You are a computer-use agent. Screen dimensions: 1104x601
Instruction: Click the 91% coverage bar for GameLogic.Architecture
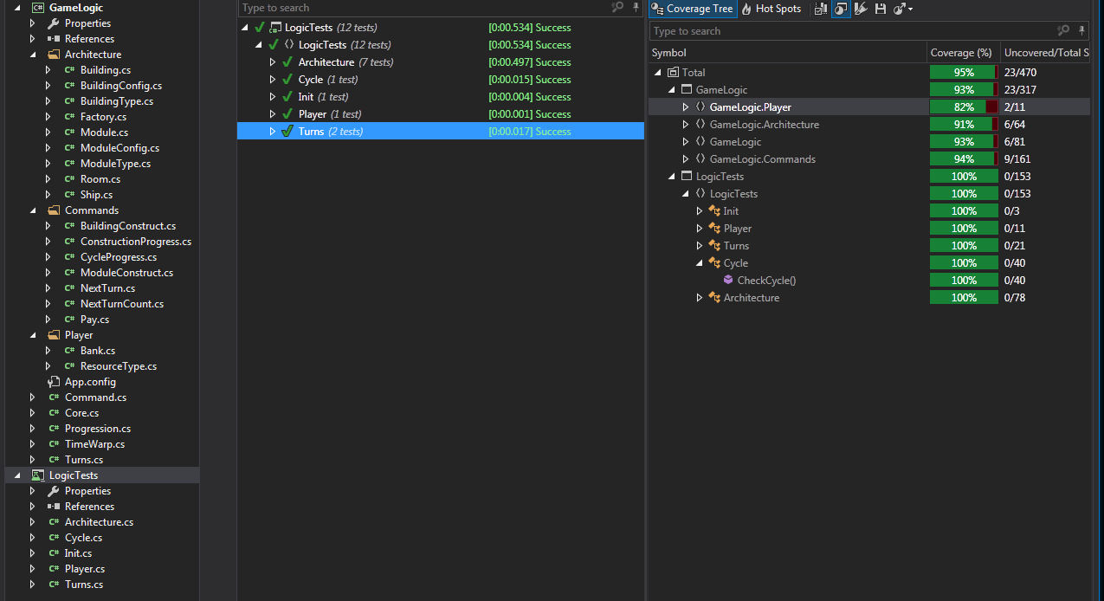[x=964, y=125]
